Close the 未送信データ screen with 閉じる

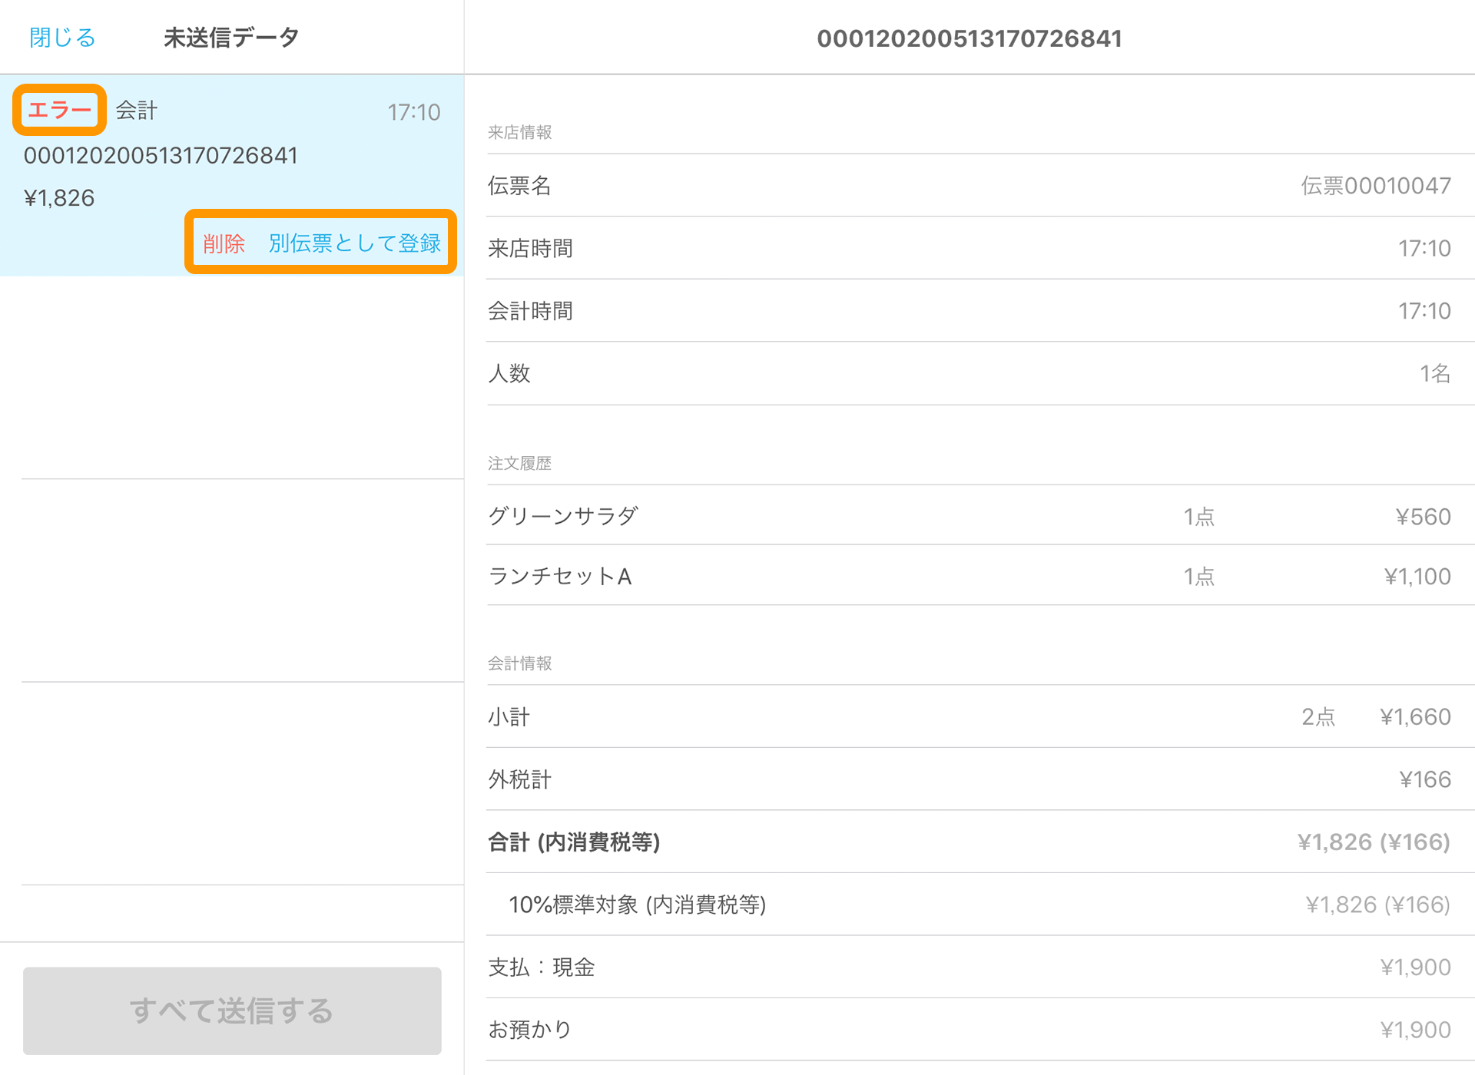point(61,36)
